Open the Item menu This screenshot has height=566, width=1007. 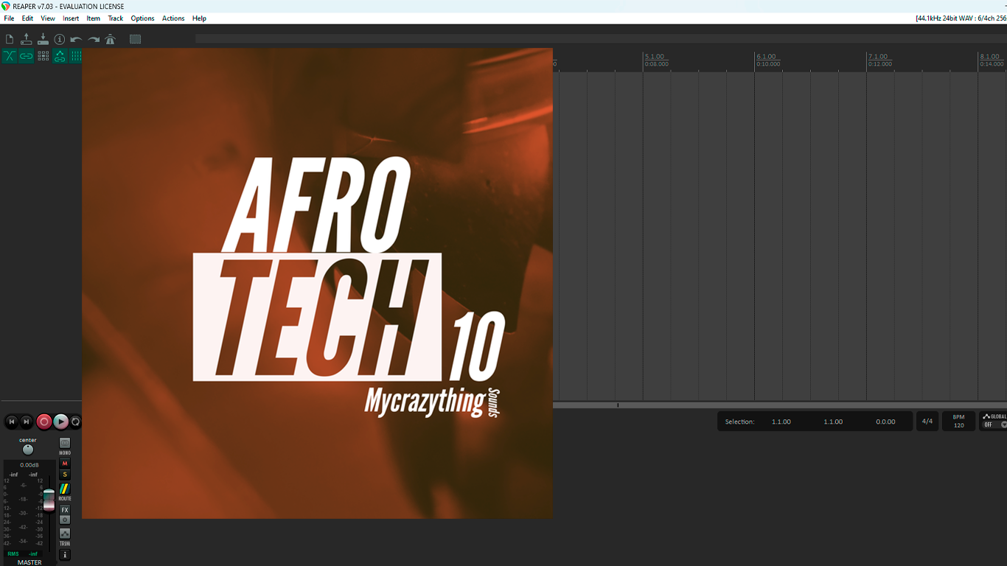click(x=94, y=18)
